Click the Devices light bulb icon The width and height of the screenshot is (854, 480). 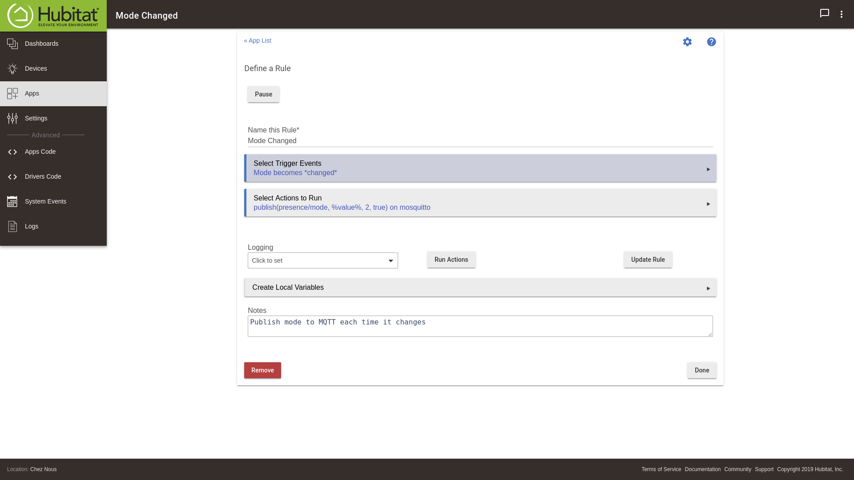pos(12,68)
